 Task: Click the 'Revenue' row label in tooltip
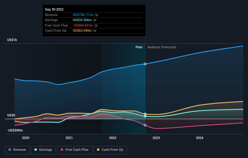point(51,15)
